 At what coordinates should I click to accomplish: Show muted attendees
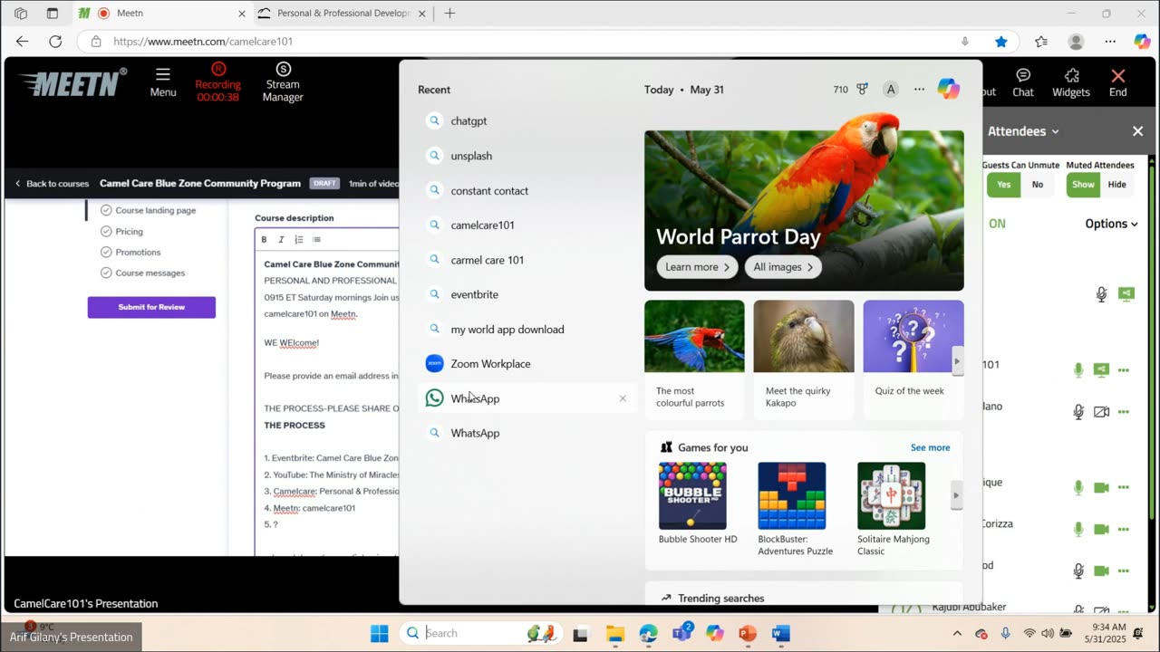tap(1083, 185)
